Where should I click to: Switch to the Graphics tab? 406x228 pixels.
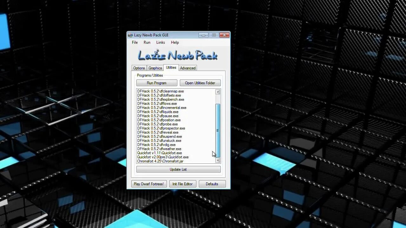pos(155,68)
